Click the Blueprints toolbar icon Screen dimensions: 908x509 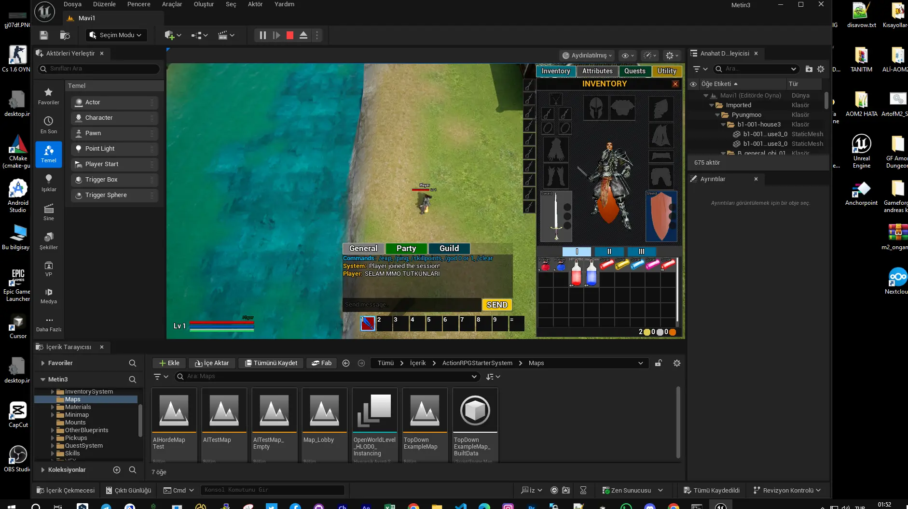tap(198, 35)
